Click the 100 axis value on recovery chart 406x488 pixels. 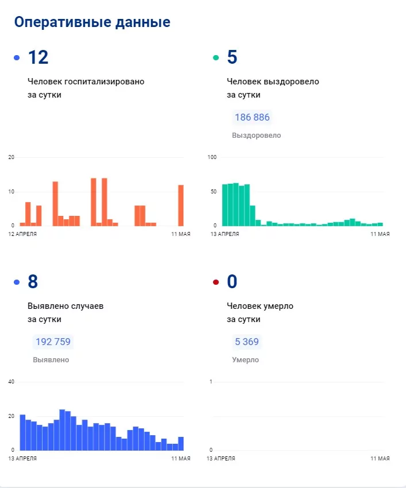click(212, 157)
